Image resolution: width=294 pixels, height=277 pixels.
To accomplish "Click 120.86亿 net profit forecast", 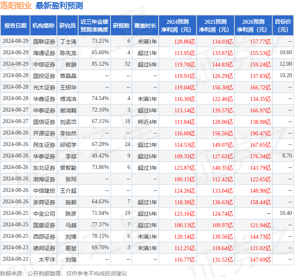I will pyautogui.click(x=185, y=42).
